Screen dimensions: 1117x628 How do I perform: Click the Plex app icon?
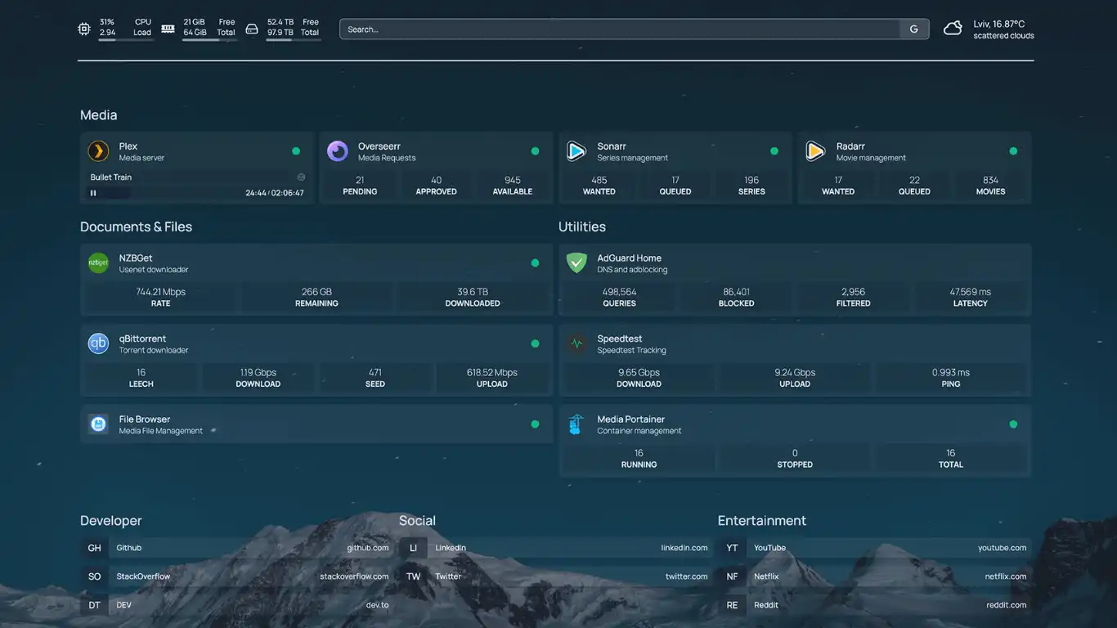point(98,151)
